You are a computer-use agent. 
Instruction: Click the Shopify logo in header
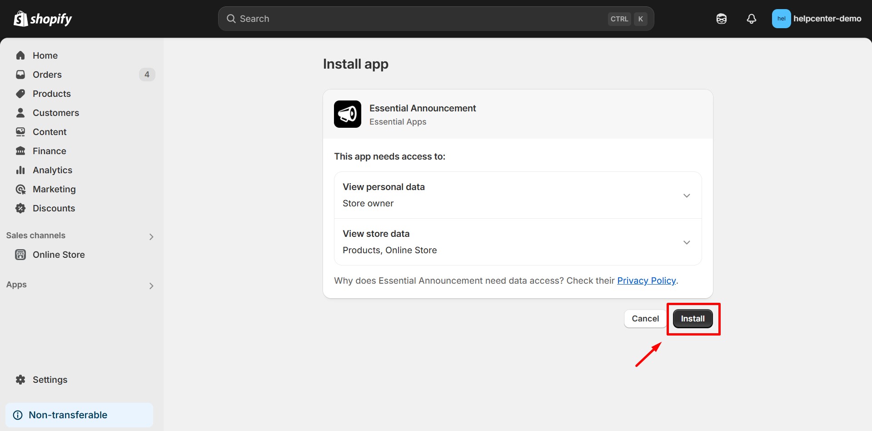(43, 19)
